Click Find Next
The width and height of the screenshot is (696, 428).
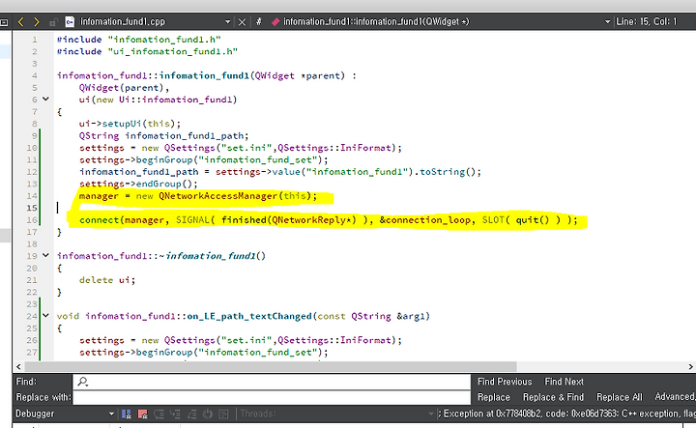click(565, 382)
